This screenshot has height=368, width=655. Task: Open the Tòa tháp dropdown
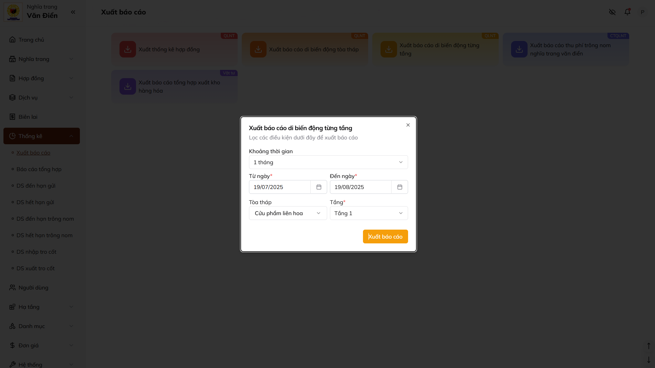point(288,213)
